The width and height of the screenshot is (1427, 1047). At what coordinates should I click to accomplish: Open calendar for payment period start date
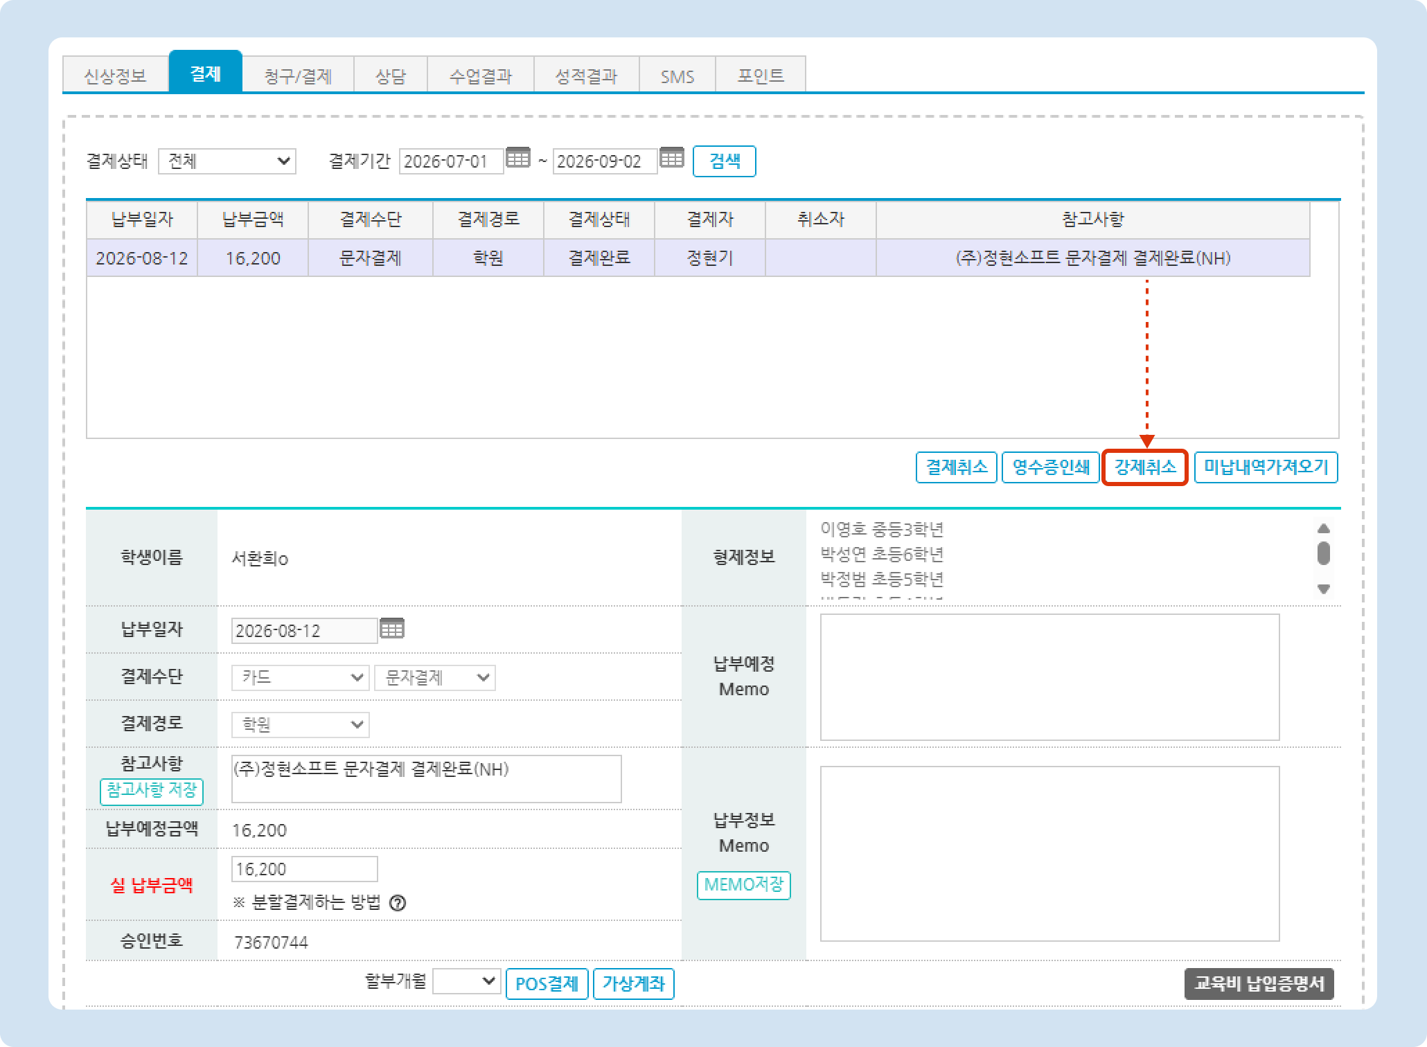point(517,158)
